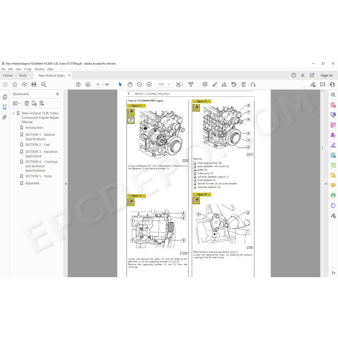Open SECTION 1 - General Specifications bookmark
Viewport: 338px width, 338px height.
click(40, 137)
